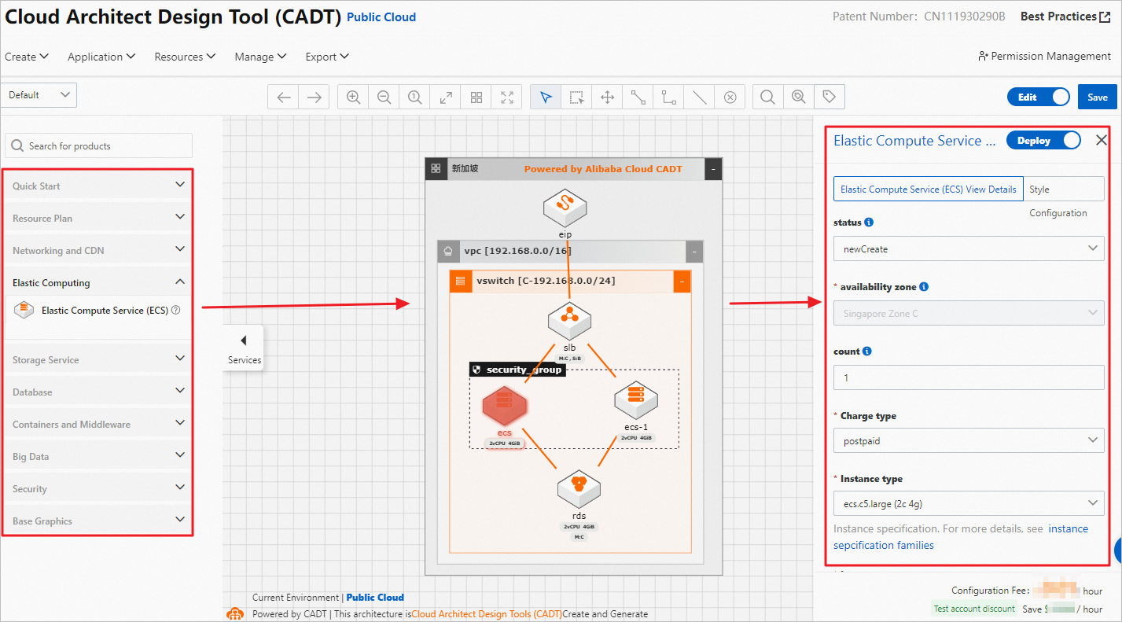The height and width of the screenshot is (622, 1122).
Task: Open the Export menu
Action: tap(327, 57)
